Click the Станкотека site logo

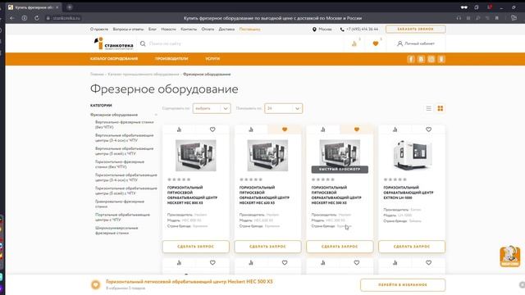113,43
